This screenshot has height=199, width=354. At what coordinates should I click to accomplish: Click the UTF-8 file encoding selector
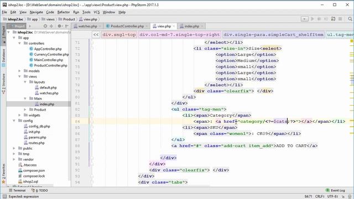tap(332, 197)
